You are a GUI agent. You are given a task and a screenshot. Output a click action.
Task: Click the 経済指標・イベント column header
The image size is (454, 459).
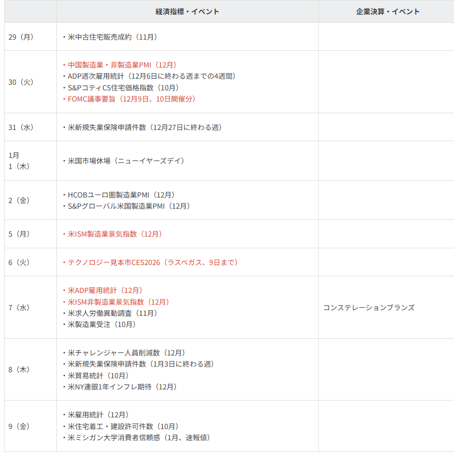point(187,11)
